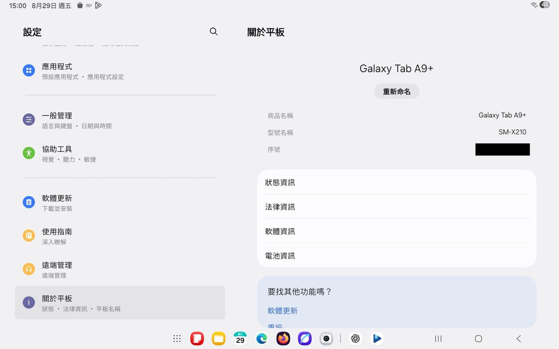This screenshot has height=349, width=559.
Task: Launch the red notes app in taskbar
Action: click(197, 339)
